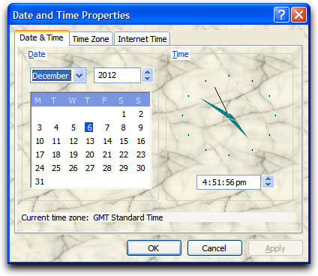The image size is (318, 276).
Task: Select the Date & Time tab
Action: click(41, 37)
